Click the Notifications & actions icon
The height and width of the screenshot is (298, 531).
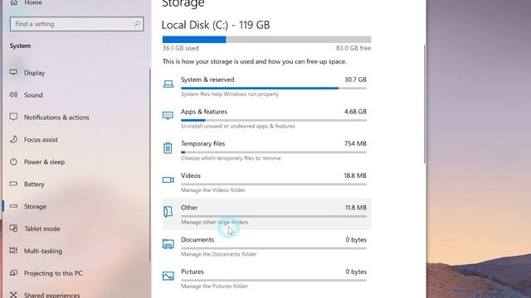pyautogui.click(x=13, y=117)
